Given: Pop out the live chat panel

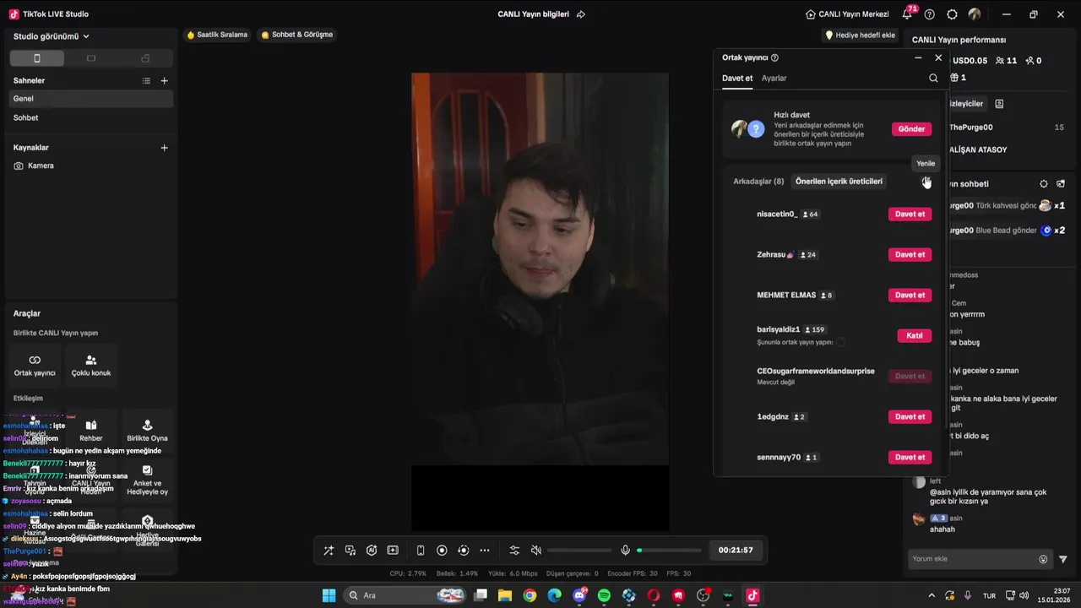Looking at the screenshot, I should (x=1061, y=183).
